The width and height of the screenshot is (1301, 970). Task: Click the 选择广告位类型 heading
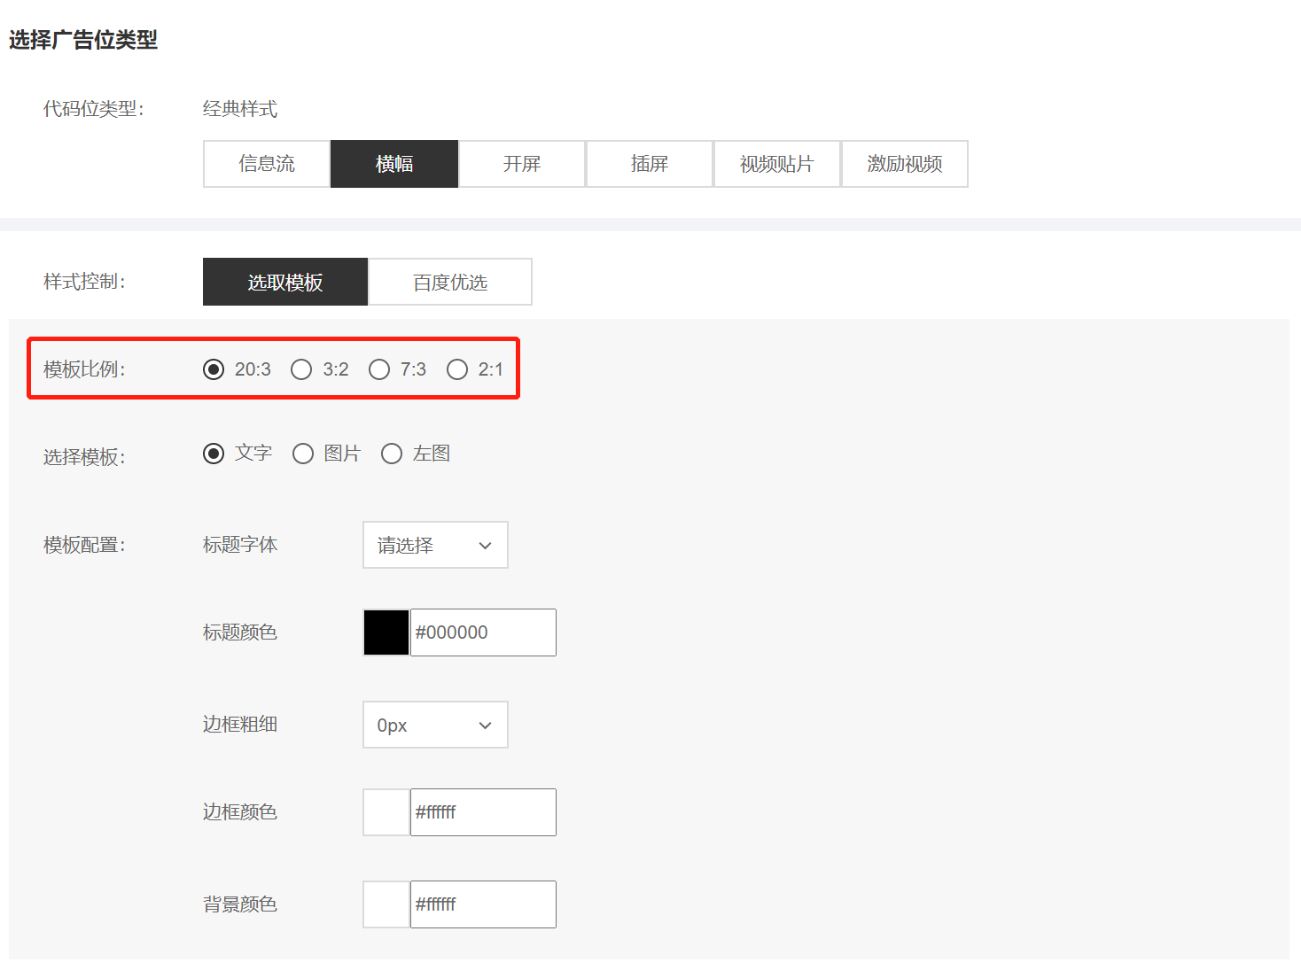[83, 40]
